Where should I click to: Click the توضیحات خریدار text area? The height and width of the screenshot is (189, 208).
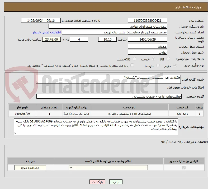(96, 127)
